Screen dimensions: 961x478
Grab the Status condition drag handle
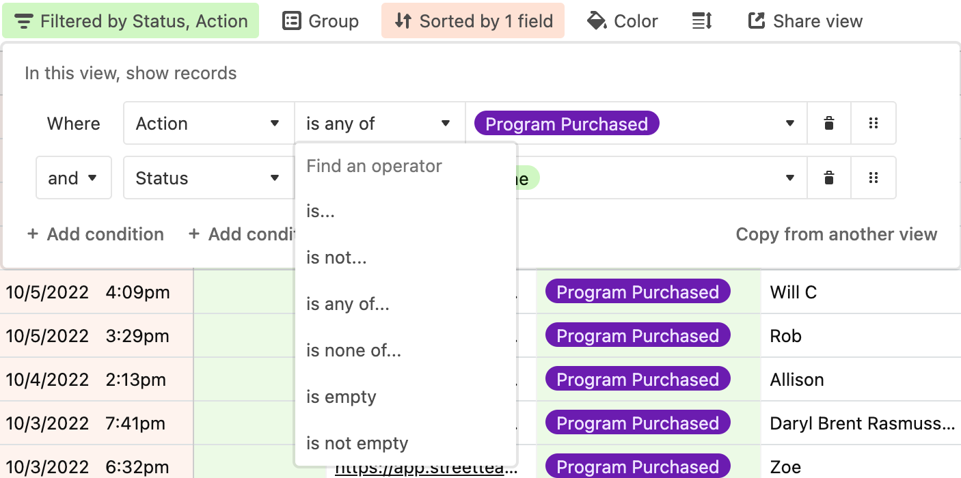[x=873, y=178]
